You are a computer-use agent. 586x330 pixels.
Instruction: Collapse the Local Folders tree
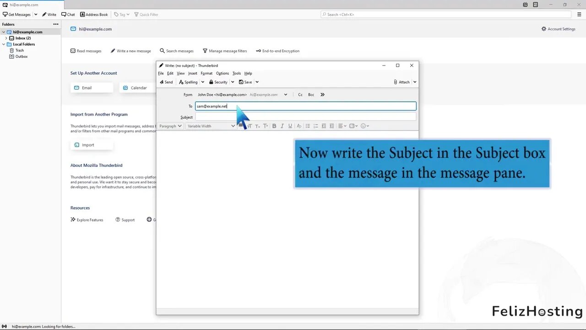coord(4,44)
